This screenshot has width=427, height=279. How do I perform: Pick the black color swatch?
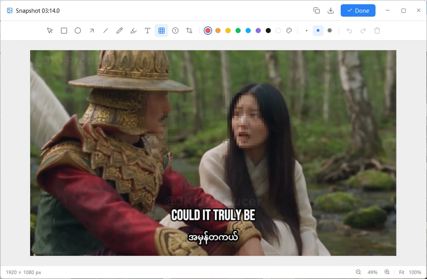[x=268, y=31]
